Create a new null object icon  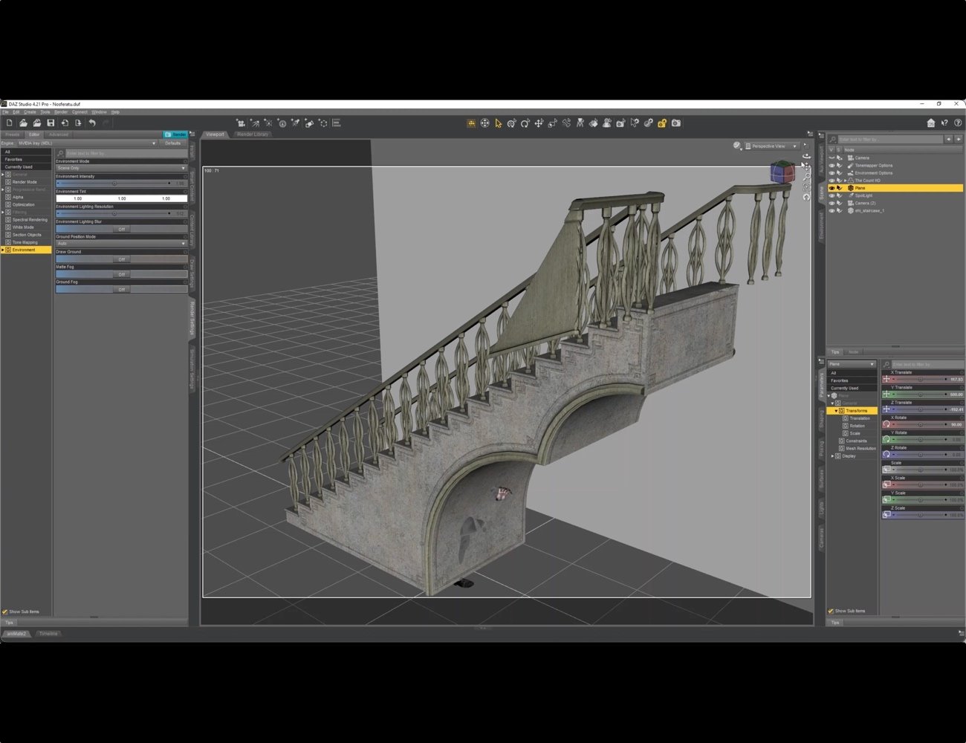[x=323, y=123]
